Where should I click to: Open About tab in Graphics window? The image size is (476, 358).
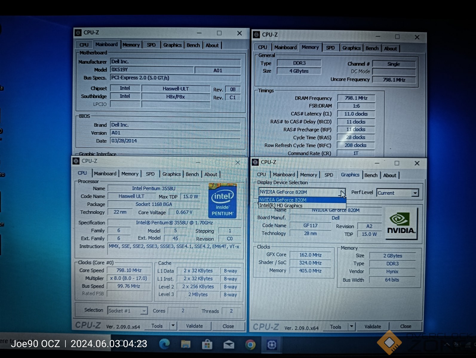tap(390, 175)
